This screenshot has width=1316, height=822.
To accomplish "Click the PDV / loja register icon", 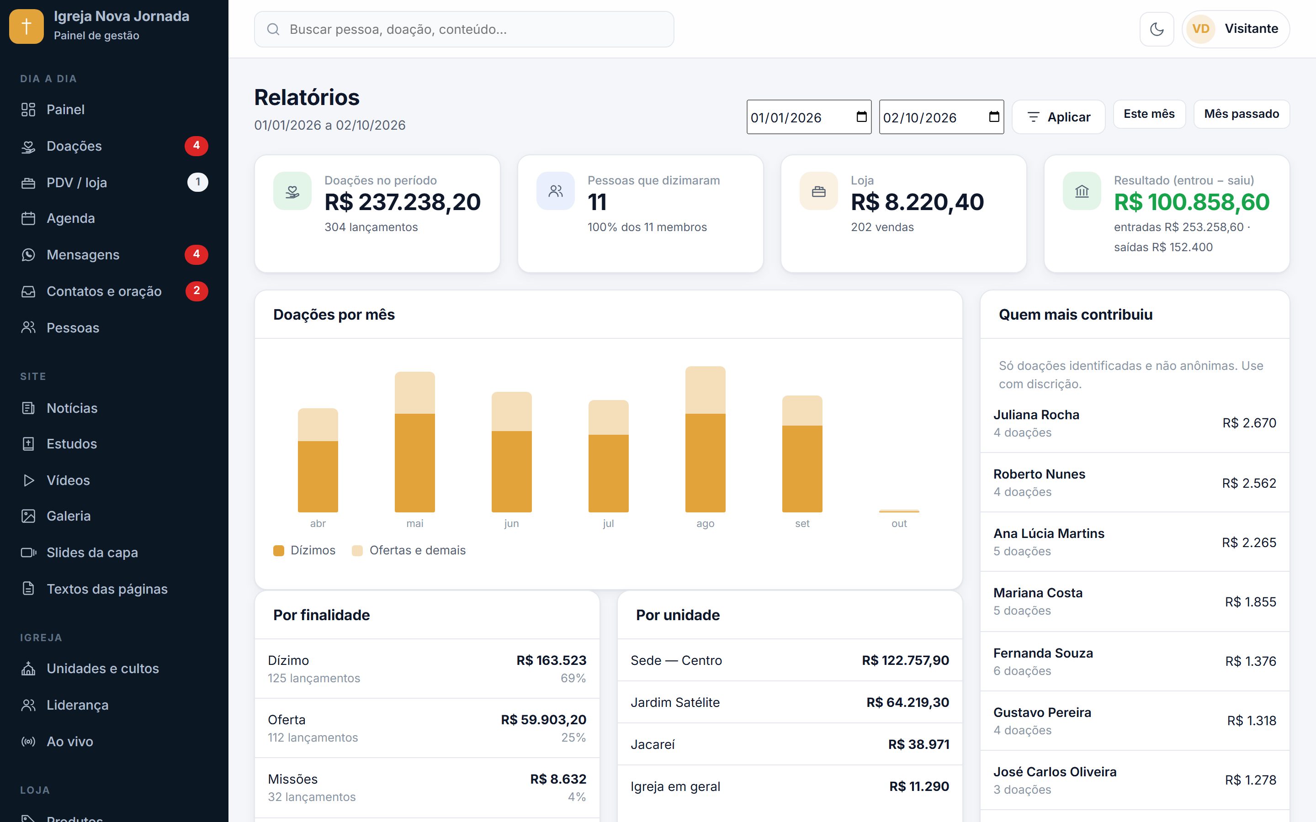I will 28,183.
